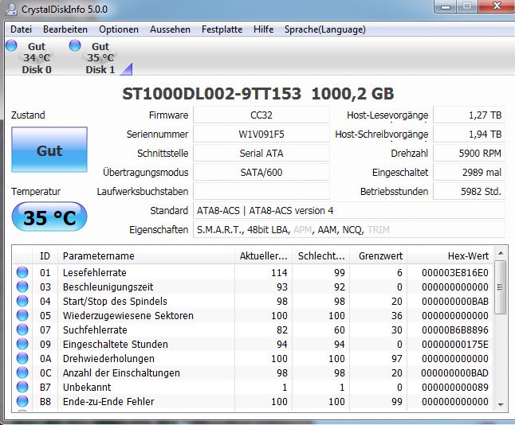The image size is (515, 425).
Task: Click status icon for Beschleunigungszeit row
Action: pyautogui.click(x=22, y=287)
